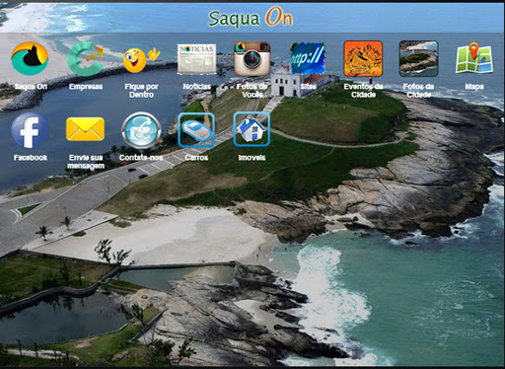This screenshot has width=505, height=369.
Task: Click the Imoveis text label
Action: point(252,158)
